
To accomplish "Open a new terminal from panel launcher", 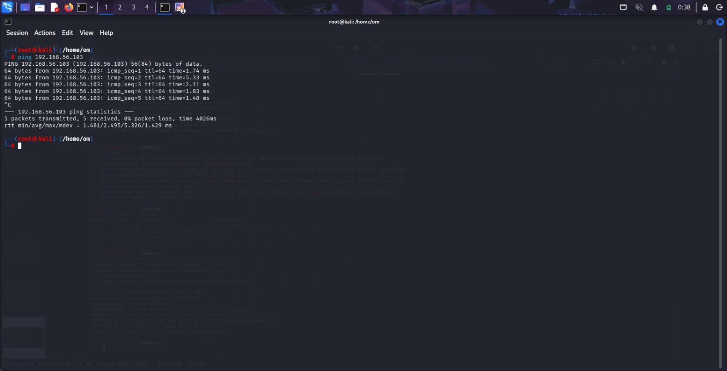I will 82,7.
